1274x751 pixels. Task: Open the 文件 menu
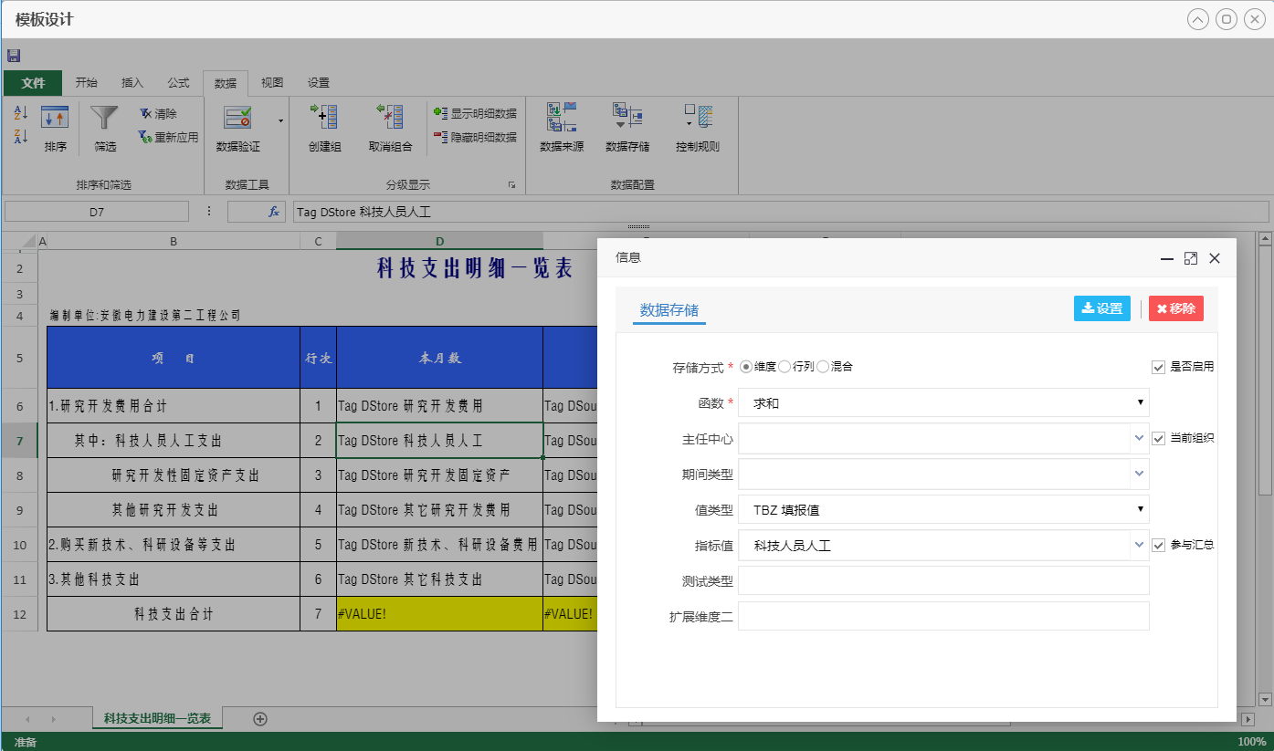click(x=33, y=83)
